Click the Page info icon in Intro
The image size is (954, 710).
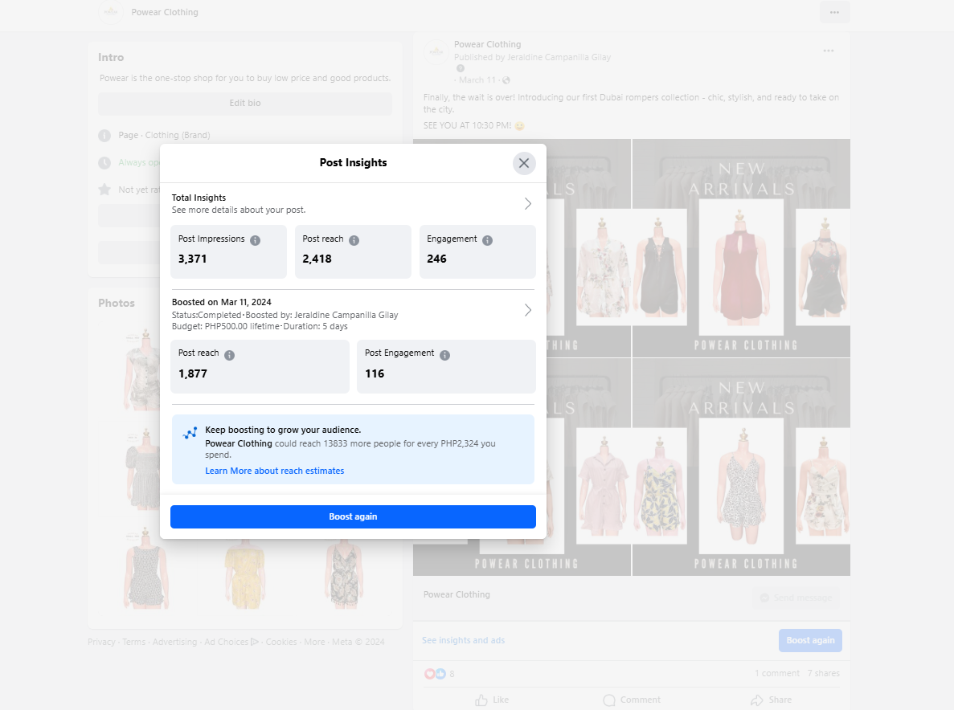104,136
